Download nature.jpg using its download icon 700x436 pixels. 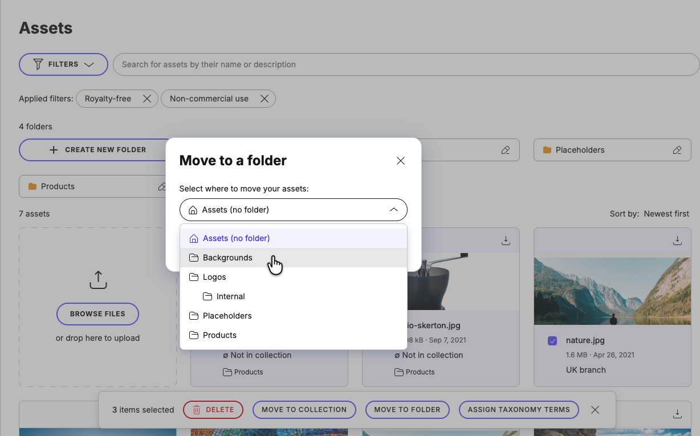click(677, 241)
